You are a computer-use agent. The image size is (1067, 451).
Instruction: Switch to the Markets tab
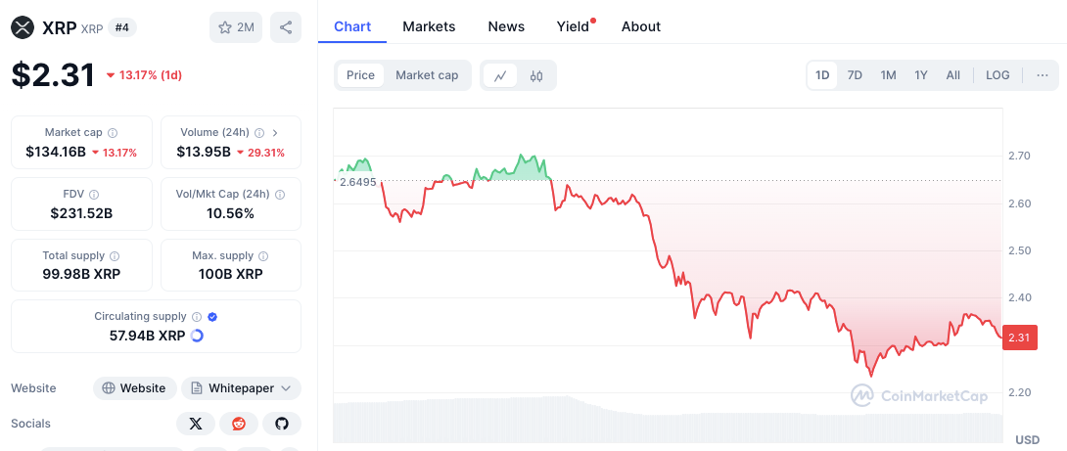(429, 26)
